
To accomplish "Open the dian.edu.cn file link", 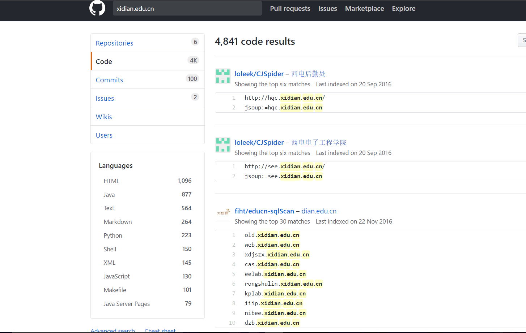I will [319, 211].
